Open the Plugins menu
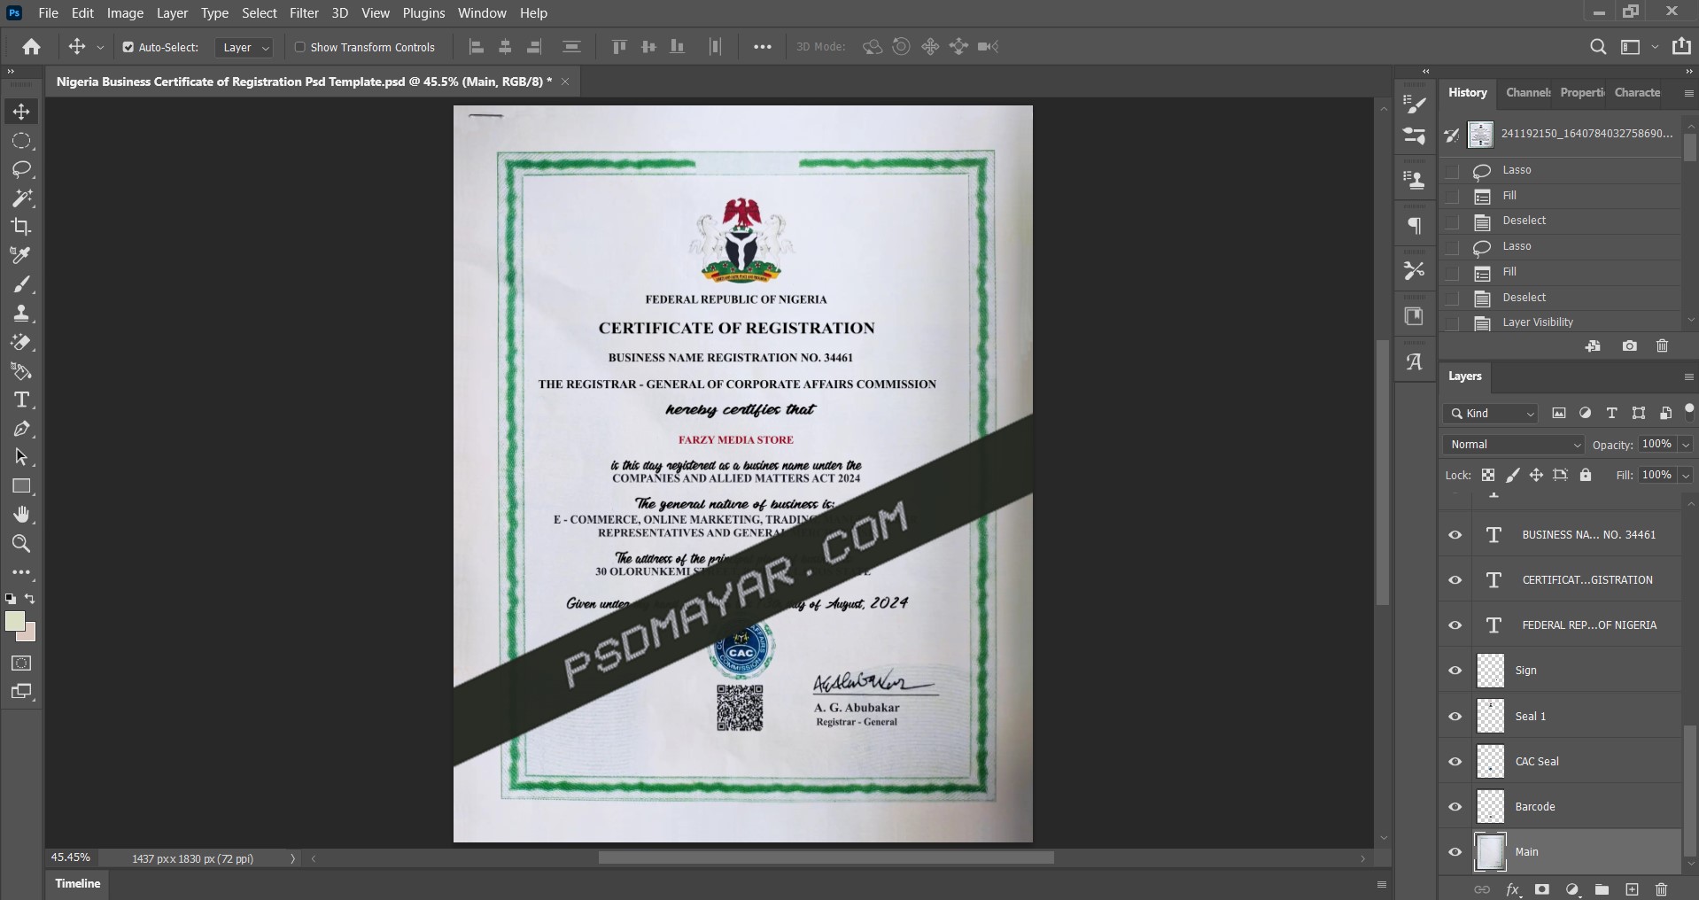 [423, 13]
